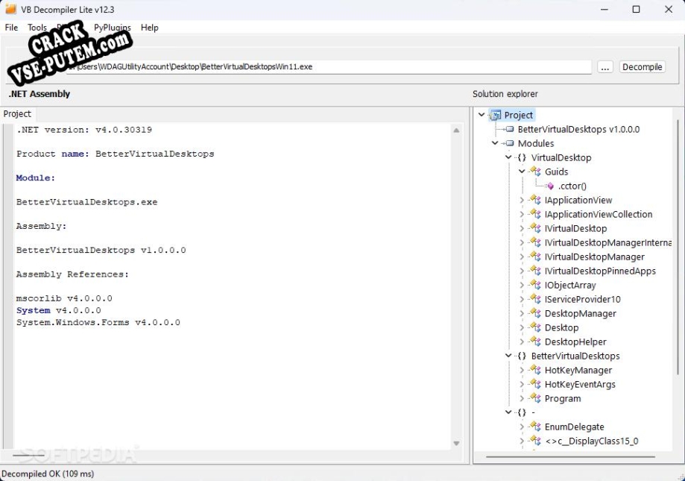This screenshot has height=481, width=685.
Task: Click the .cctor() method icon
Action: pos(550,186)
